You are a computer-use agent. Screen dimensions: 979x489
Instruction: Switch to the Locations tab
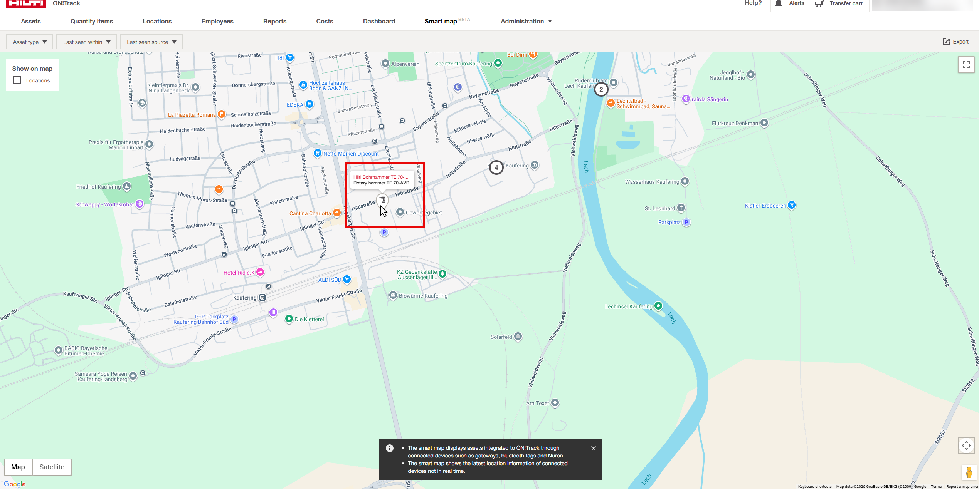(157, 21)
